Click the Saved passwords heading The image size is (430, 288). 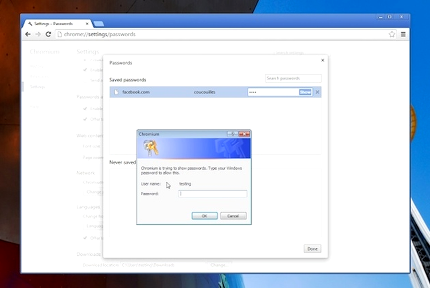click(x=128, y=80)
